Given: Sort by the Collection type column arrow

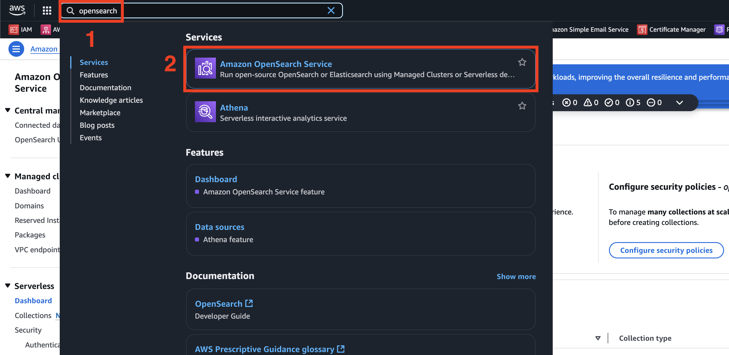Looking at the screenshot, I should click(598, 338).
